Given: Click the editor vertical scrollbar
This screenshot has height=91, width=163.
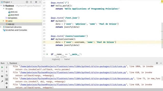Looking at the screenshot, I should click(162, 35).
